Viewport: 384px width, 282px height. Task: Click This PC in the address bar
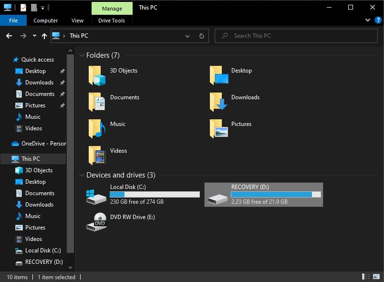point(79,36)
